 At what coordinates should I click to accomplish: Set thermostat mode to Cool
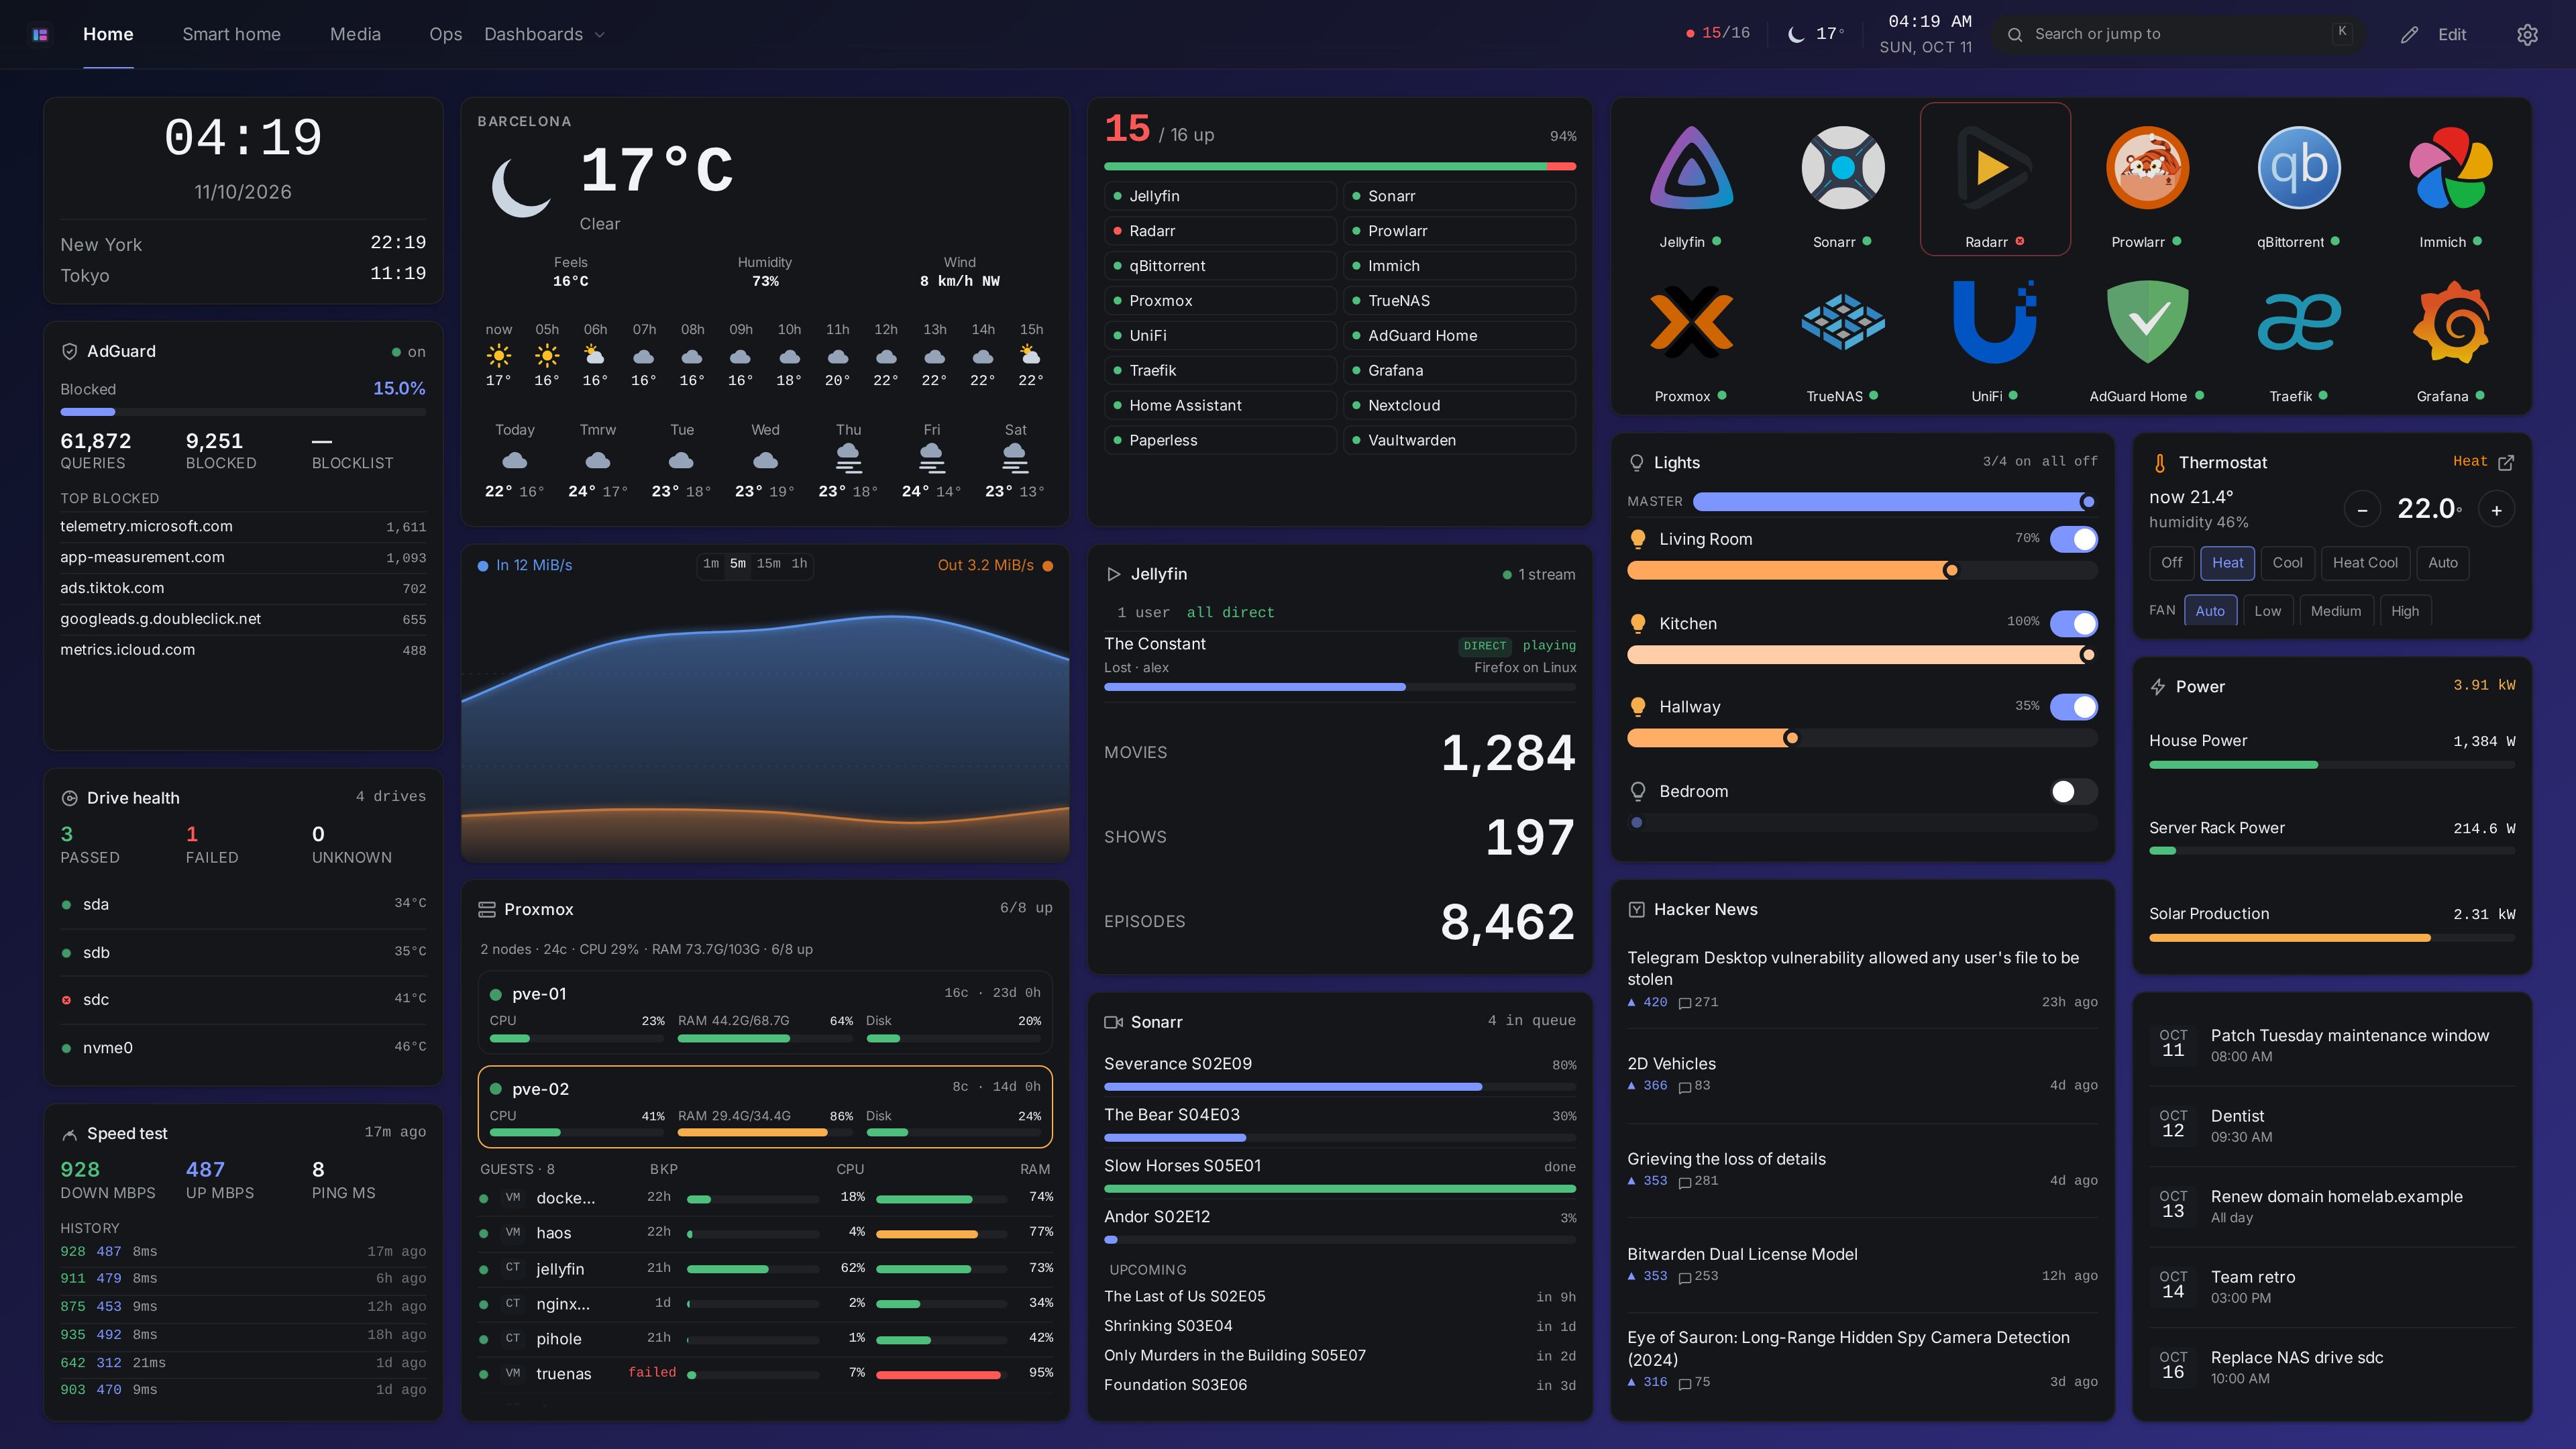[x=2287, y=563]
